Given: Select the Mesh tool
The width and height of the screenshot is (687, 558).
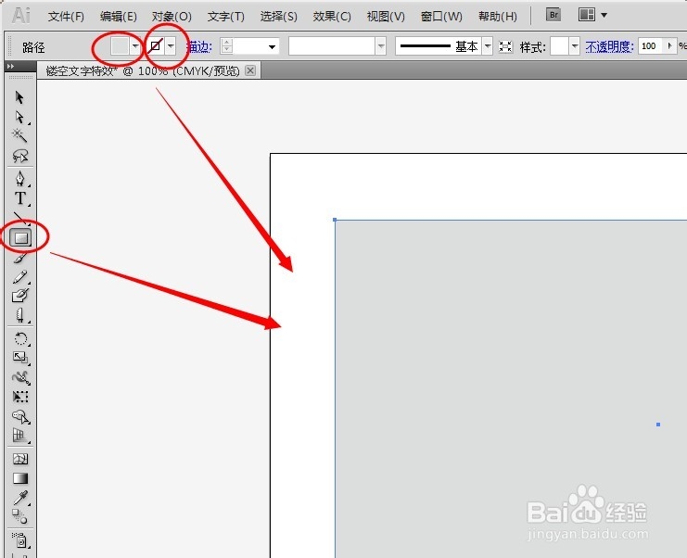Looking at the screenshot, I should [x=20, y=459].
